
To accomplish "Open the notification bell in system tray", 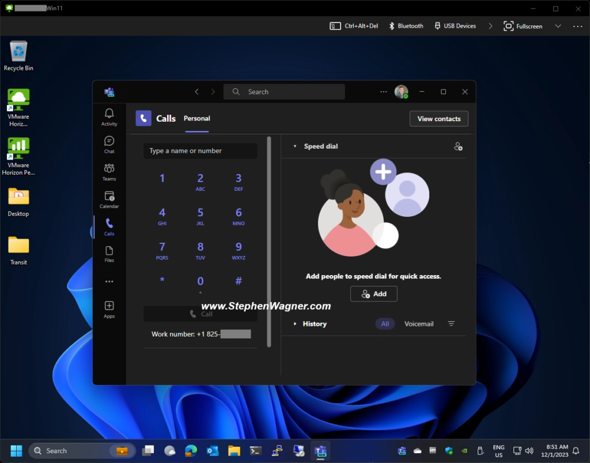I will 576,450.
